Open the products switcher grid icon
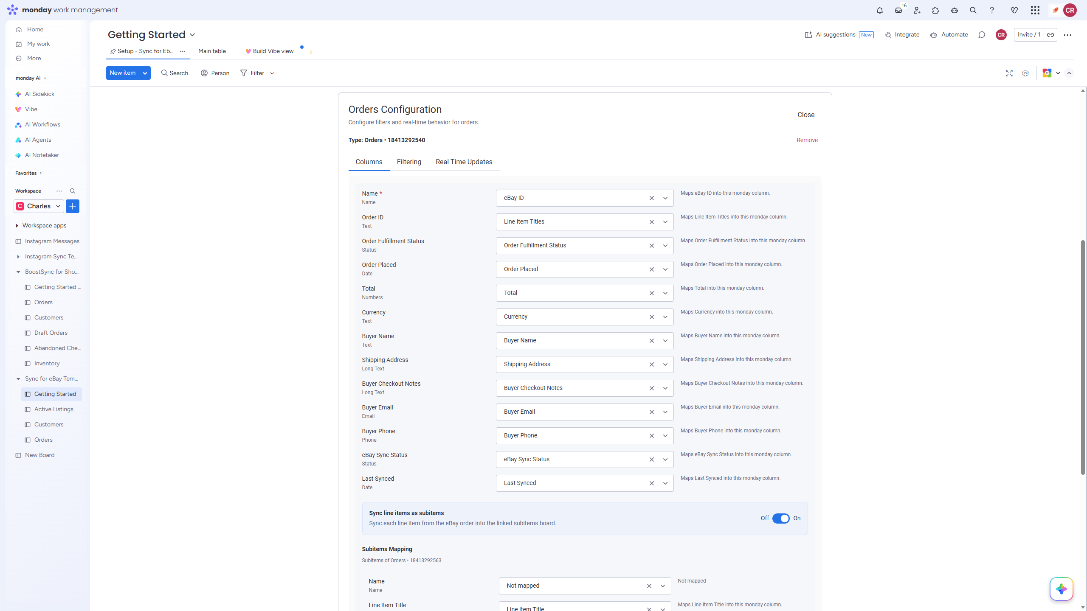The image size is (1087, 611). pyautogui.click(x=1035, y=10)
